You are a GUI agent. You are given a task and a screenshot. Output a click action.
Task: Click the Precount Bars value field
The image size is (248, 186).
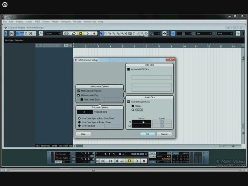(85, 112)
